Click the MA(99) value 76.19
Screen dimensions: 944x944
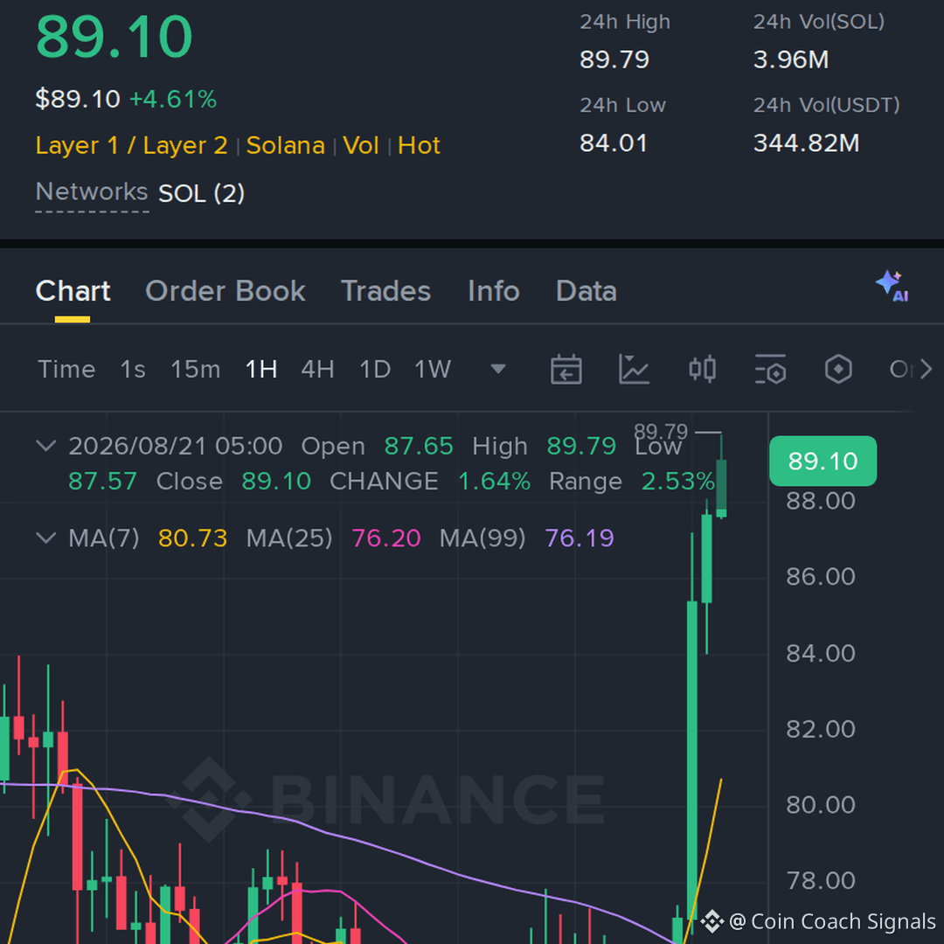pos(580,538)
